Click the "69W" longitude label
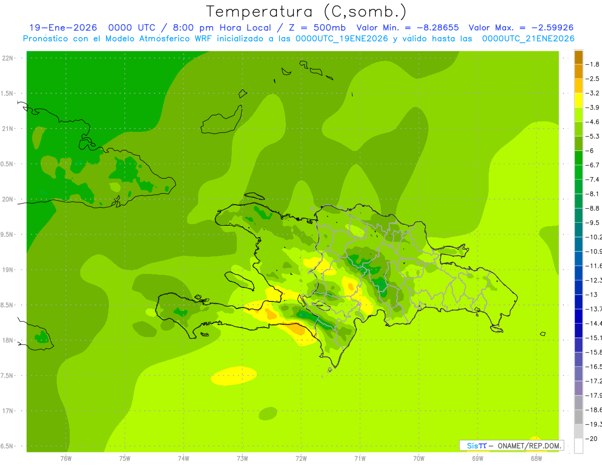 click(x=478, y=458)
